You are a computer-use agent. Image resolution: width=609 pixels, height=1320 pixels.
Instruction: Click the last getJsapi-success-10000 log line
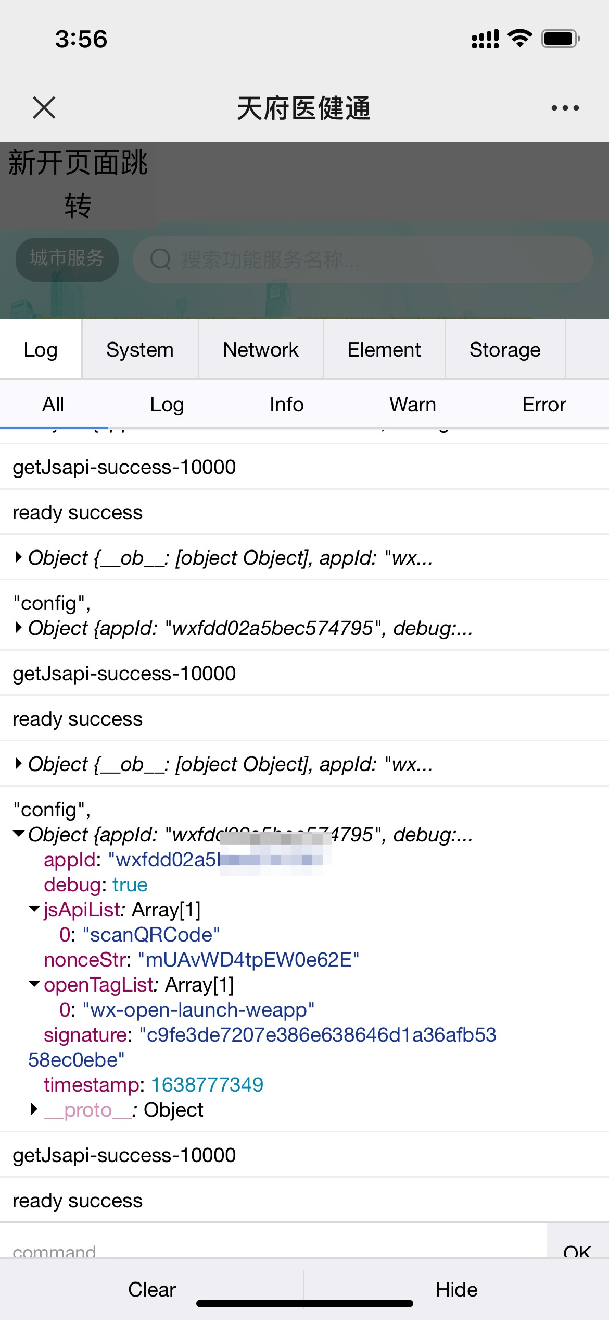[124, 1155]
